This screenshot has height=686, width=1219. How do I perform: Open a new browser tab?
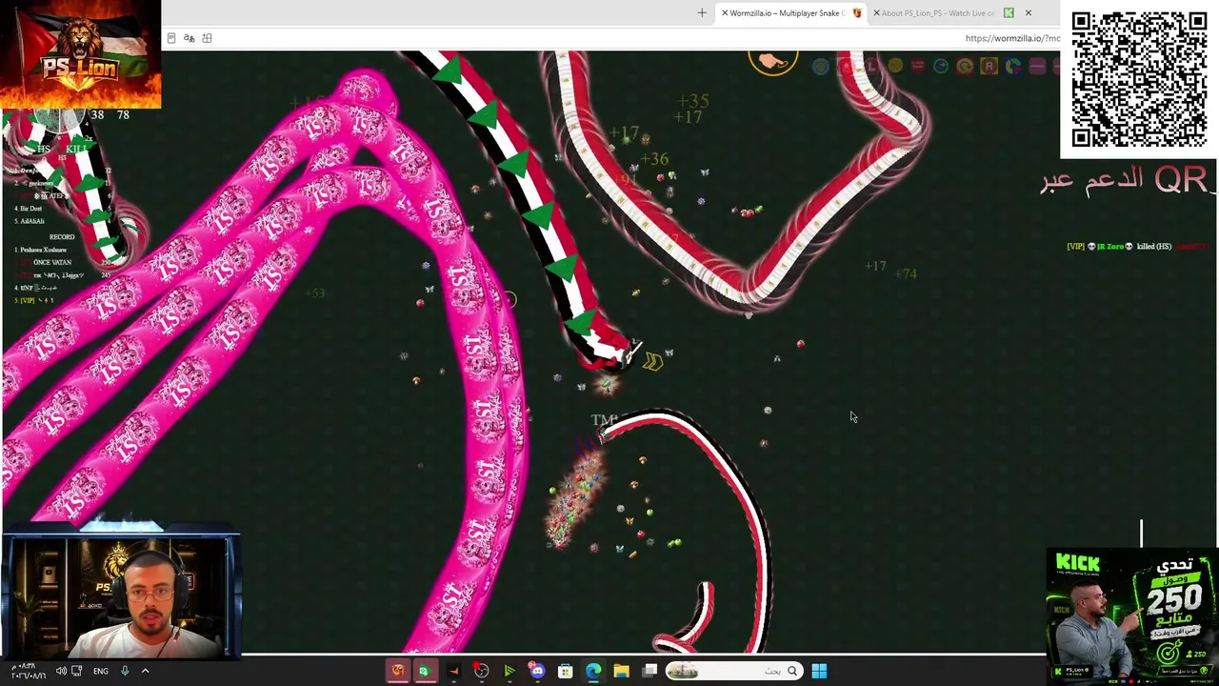pyautogui.click(x=702, y=13)
